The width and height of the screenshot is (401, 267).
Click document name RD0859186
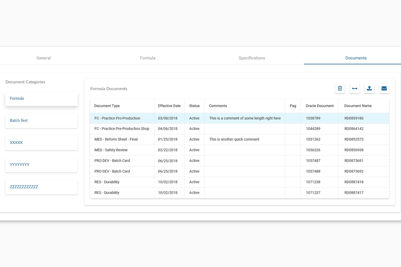click(x=354, y=118)
